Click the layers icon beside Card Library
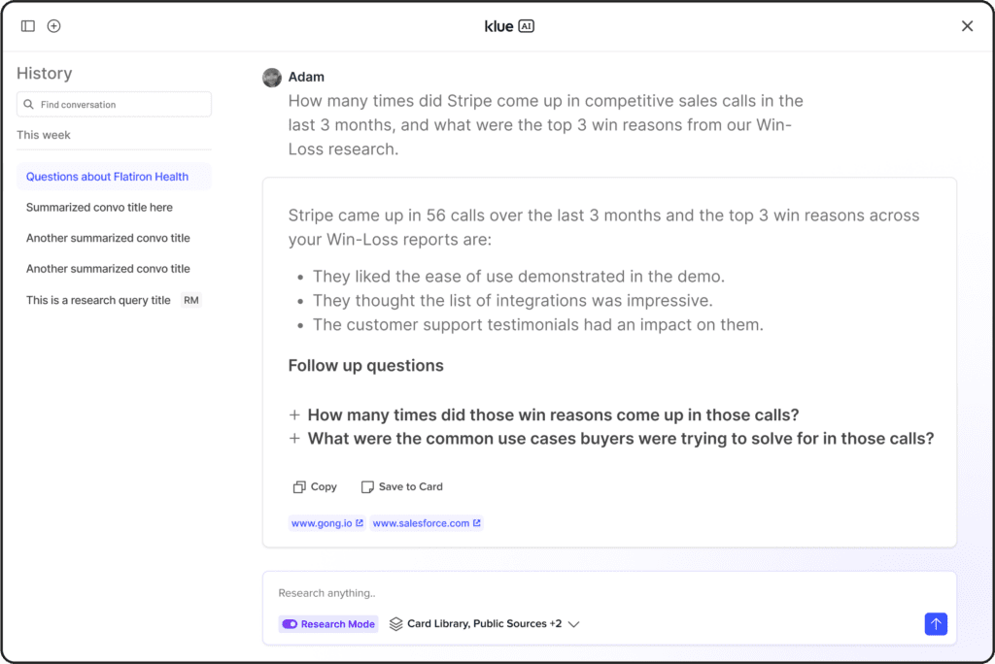 click(x=395, y=624)
